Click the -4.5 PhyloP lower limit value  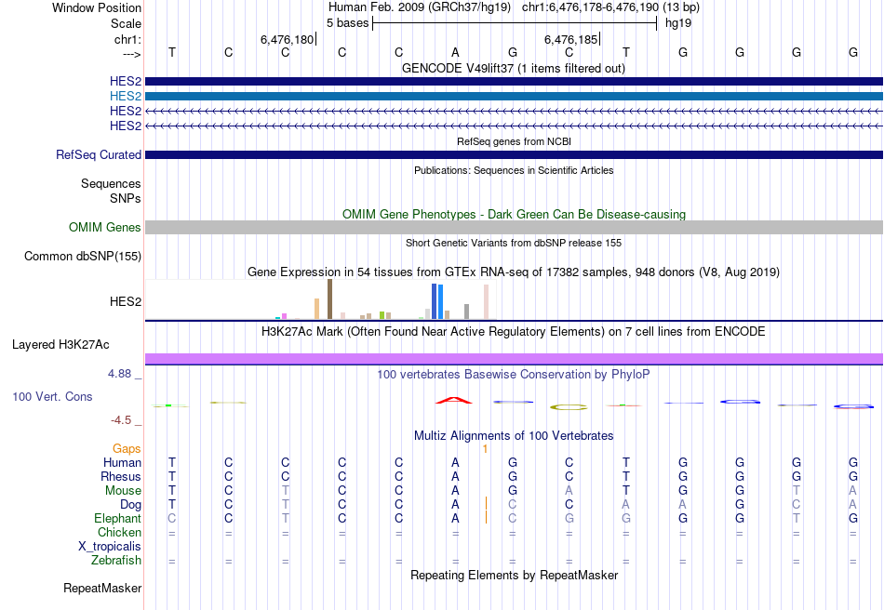pyautogui.click(x=121, y=420)
